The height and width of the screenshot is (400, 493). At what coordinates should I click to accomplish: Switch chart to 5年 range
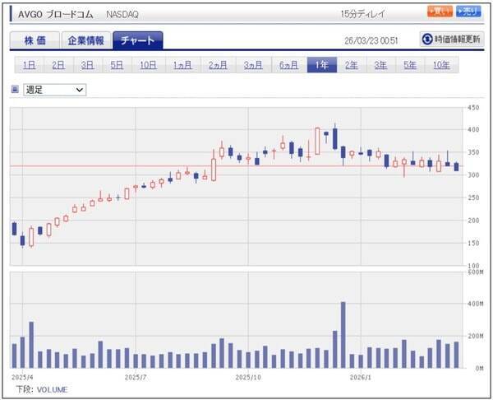(x=410, y=65)
